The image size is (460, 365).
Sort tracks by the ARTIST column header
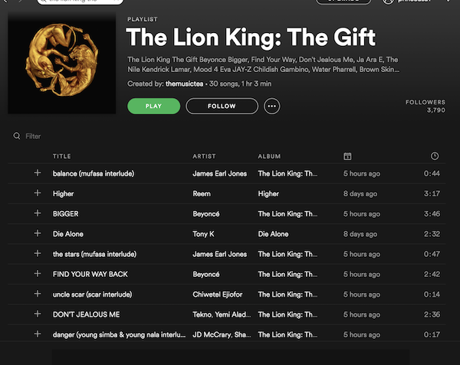click(x=204, y=156)
